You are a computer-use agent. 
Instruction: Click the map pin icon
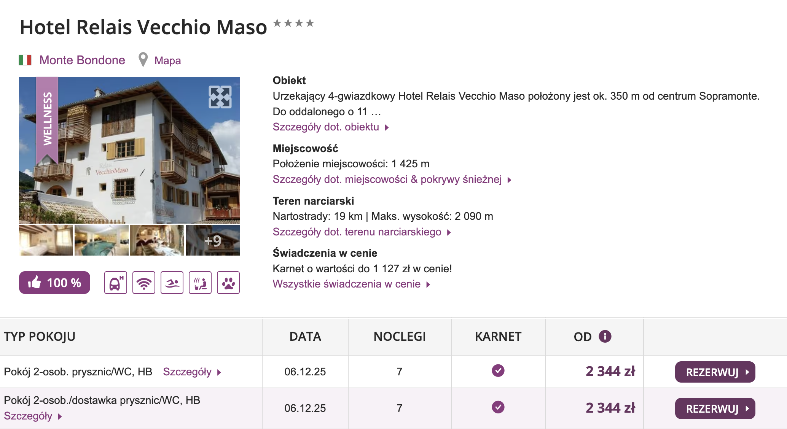[143, 60]
